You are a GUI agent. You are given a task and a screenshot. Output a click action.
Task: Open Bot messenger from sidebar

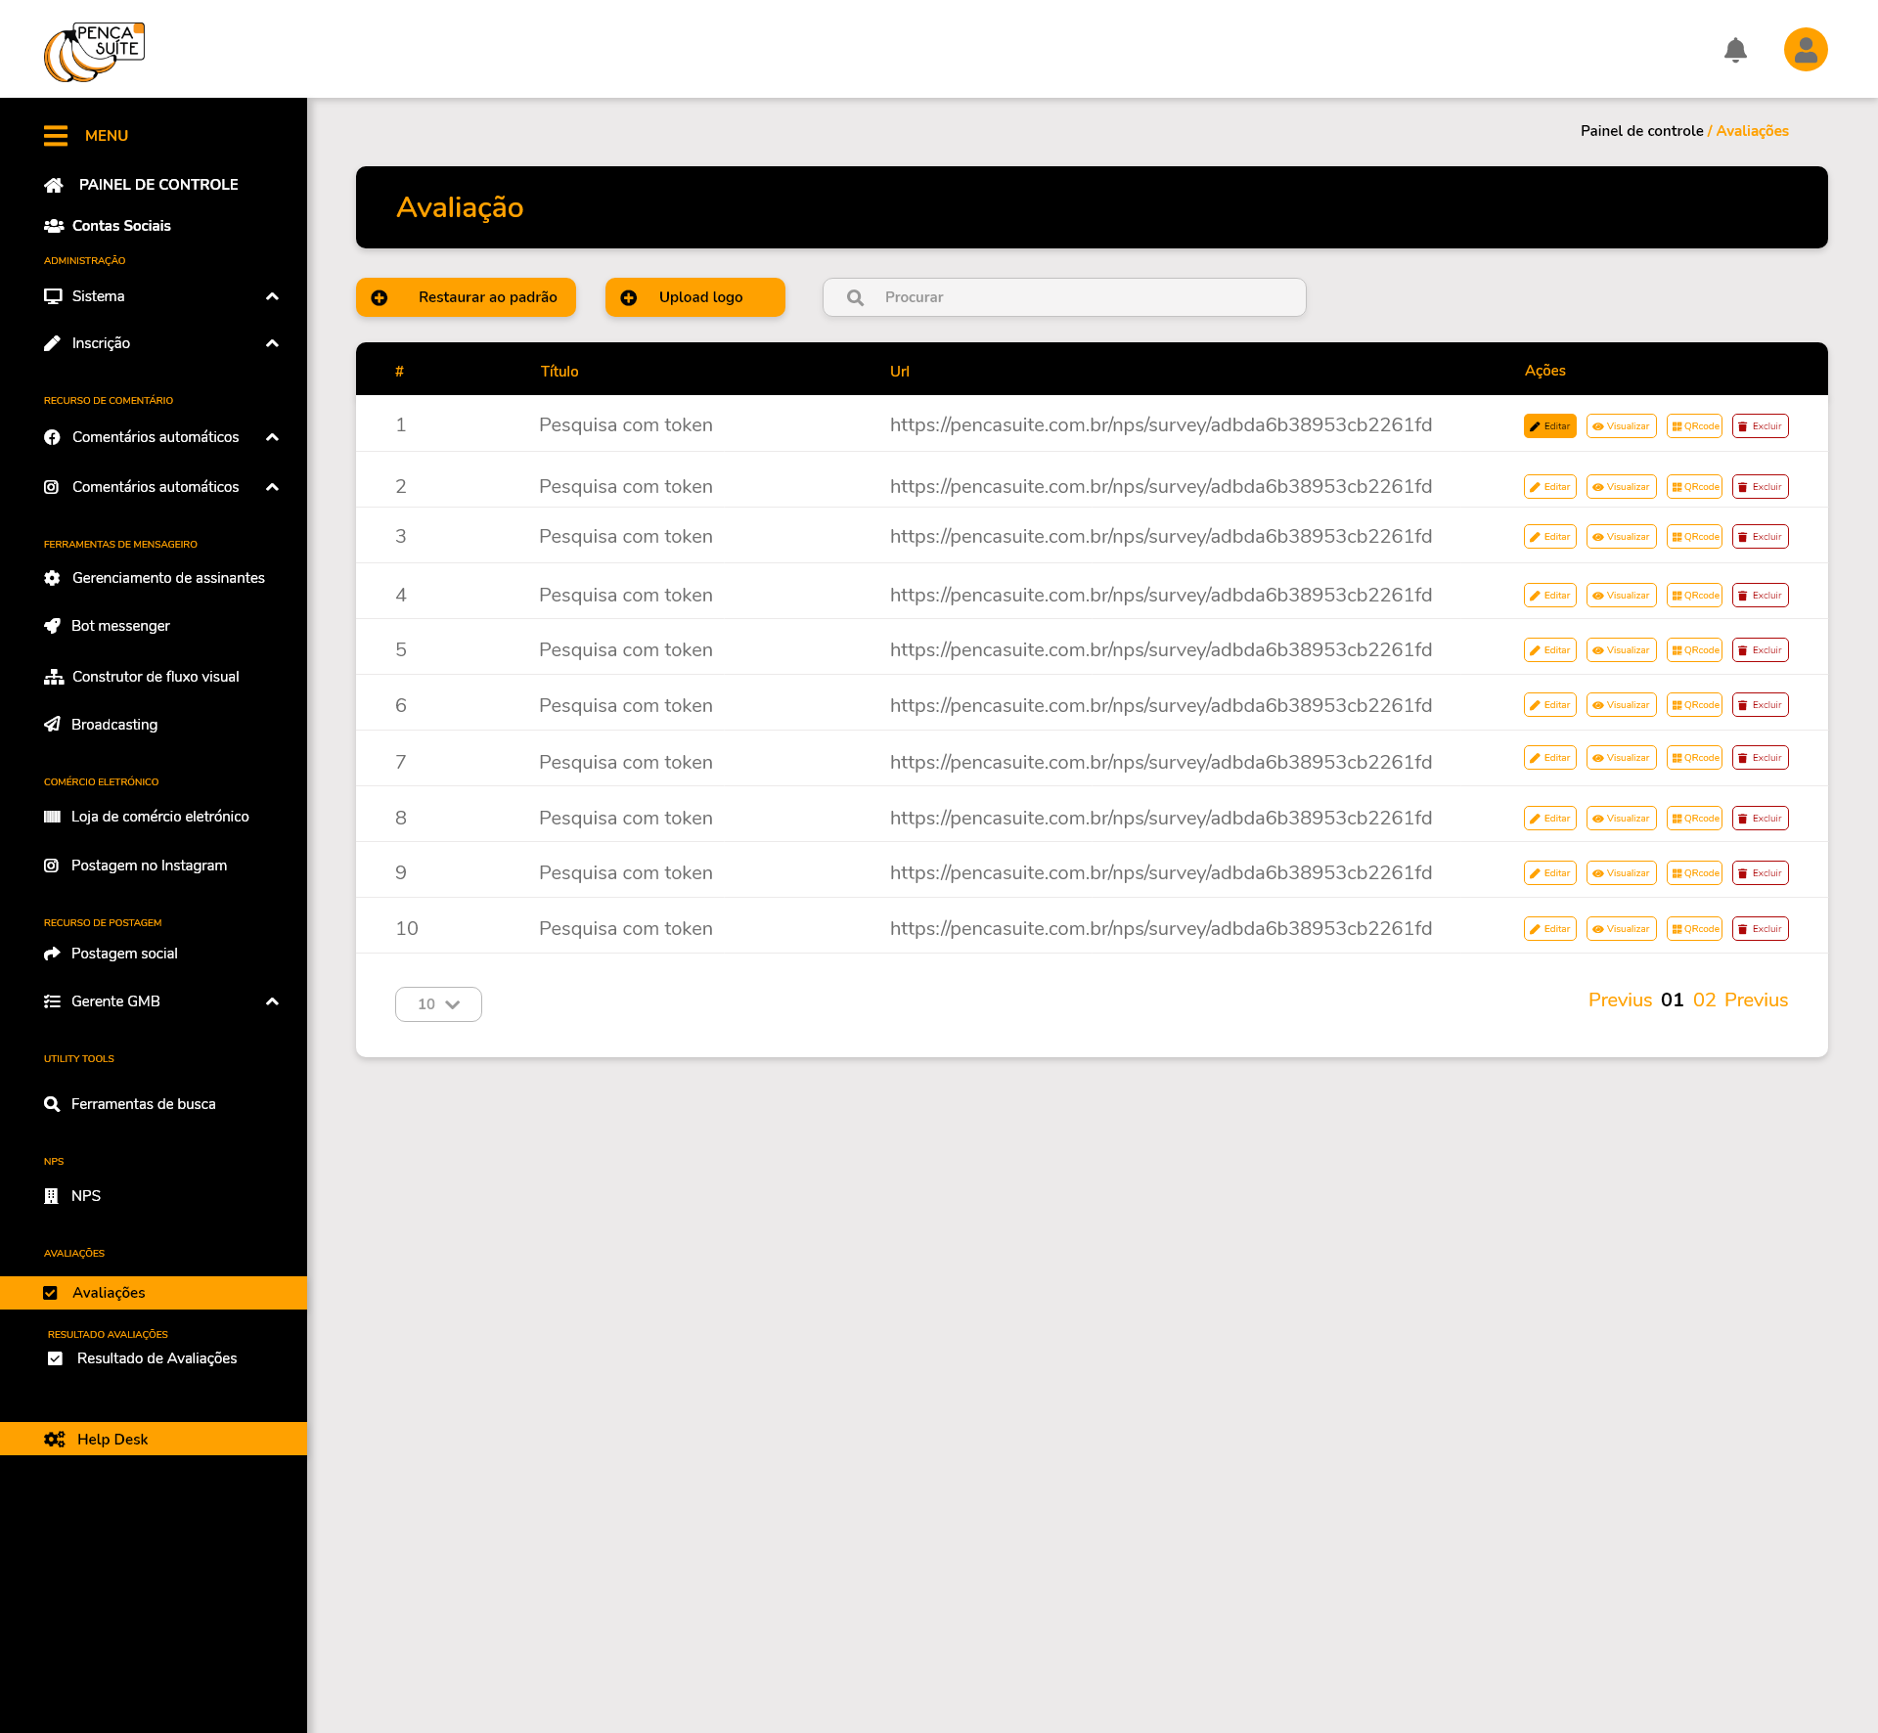pos(120,626)
